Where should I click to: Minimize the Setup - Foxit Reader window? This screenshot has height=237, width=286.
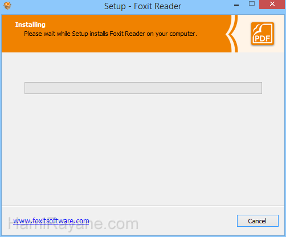coord(236,5)
